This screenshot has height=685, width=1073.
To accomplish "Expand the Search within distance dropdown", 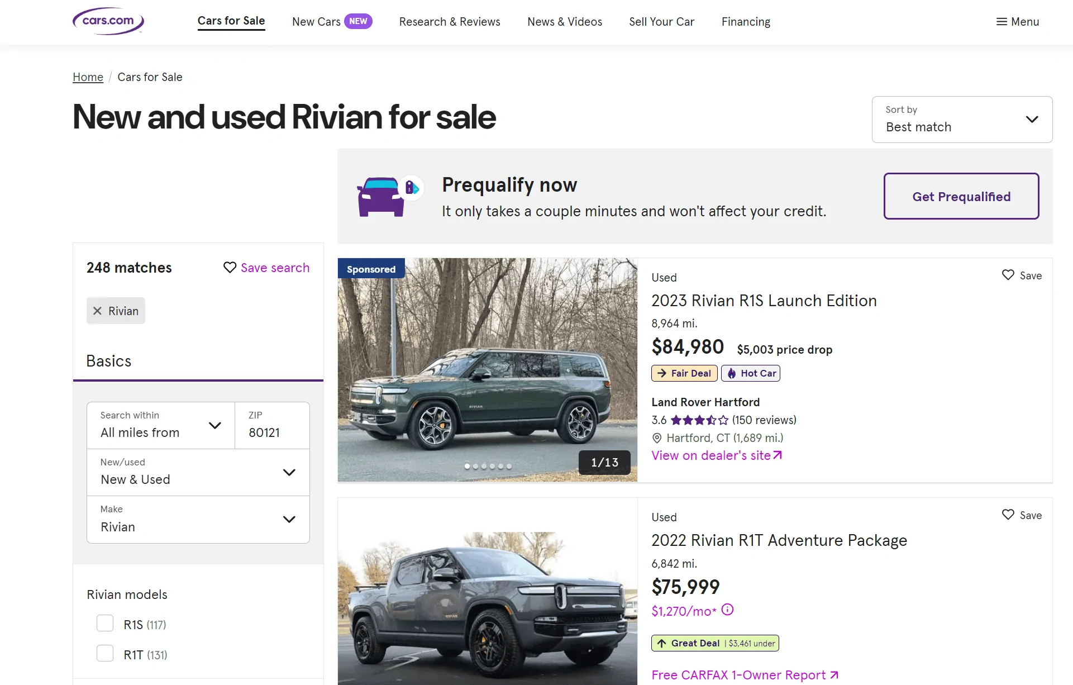I will pos(161,425).
